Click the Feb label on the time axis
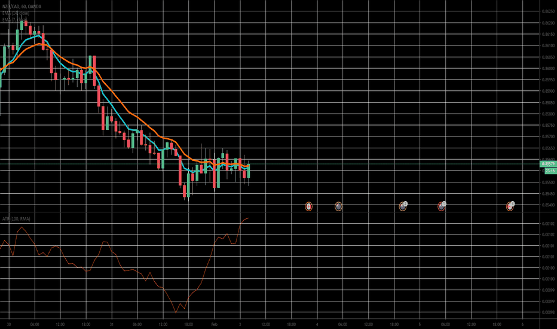Viewport: 557px width, 329px height. point(214,324)
